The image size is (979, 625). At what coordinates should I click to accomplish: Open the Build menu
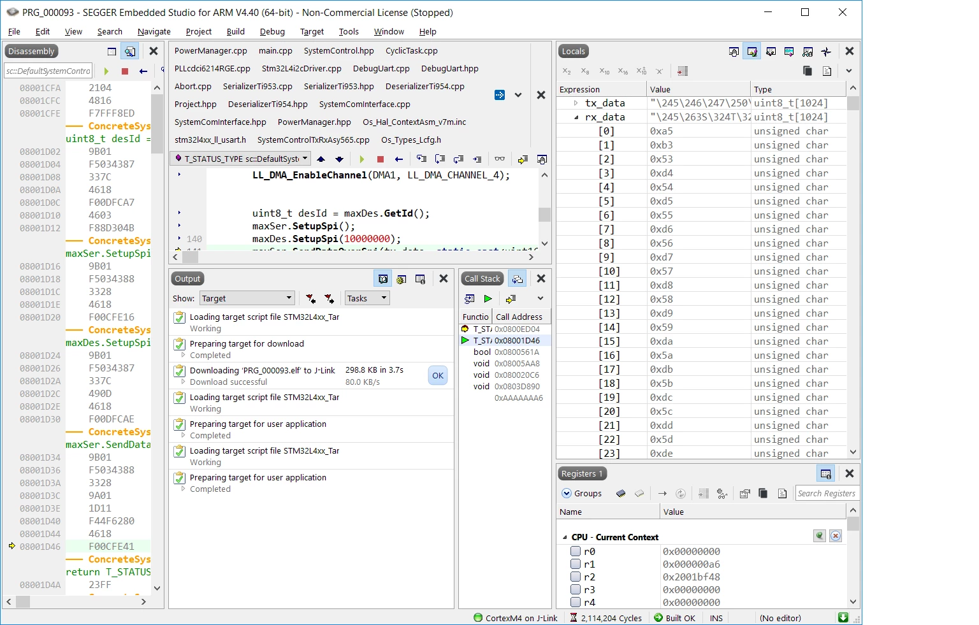pyautogui.click(x=235, y=31)
